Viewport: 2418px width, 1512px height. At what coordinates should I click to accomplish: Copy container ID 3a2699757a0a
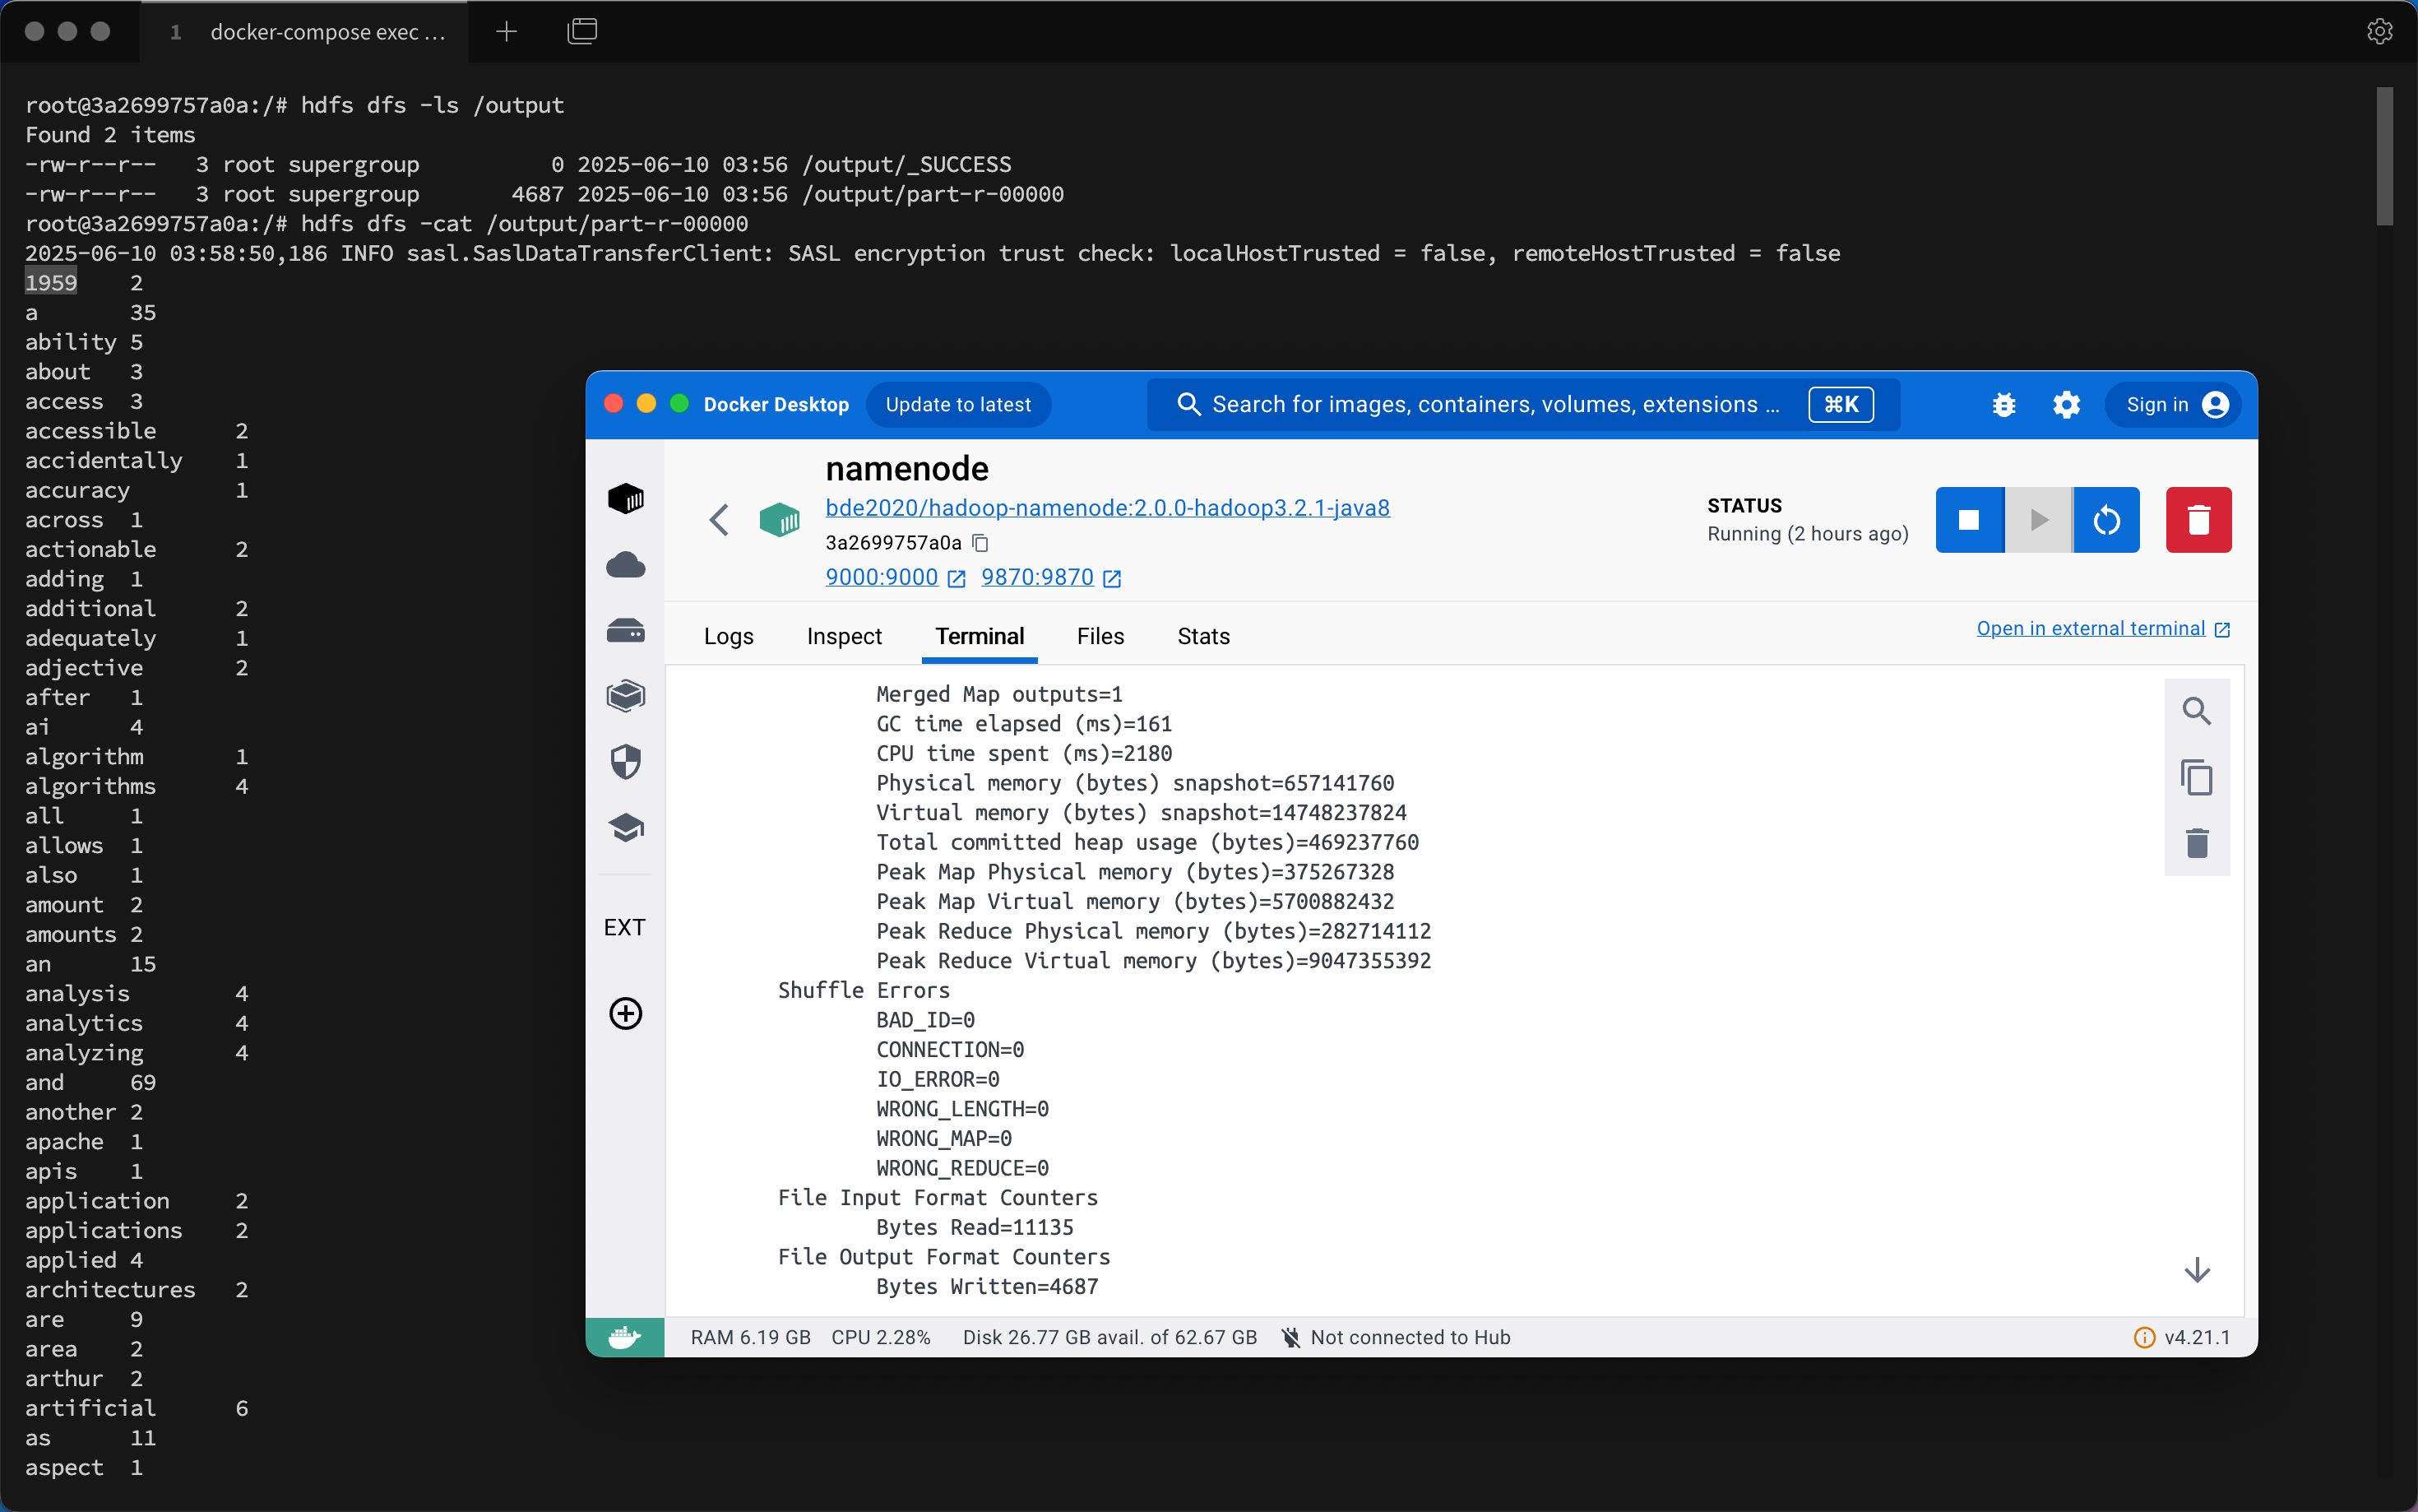[x=980, y=543]
